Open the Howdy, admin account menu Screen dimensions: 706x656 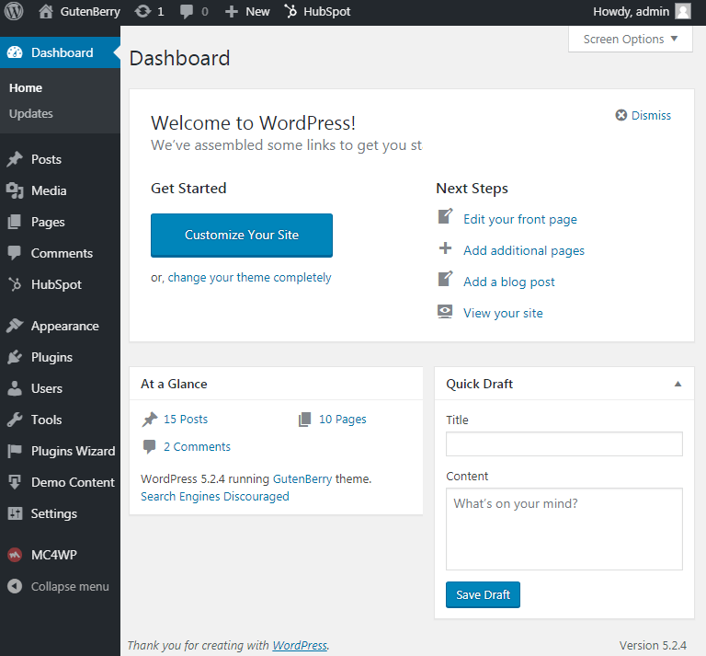click(642, 12)
